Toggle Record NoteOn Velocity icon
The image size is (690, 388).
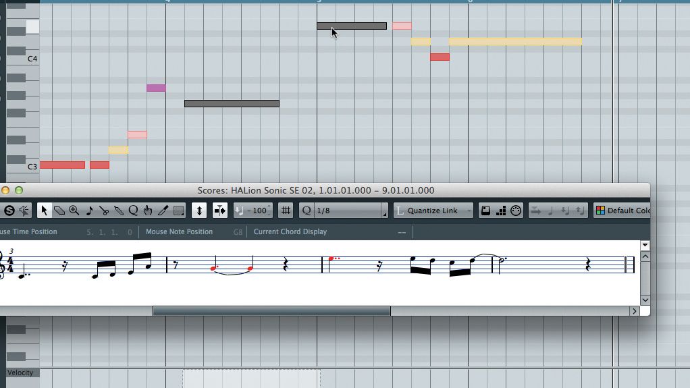click(566, 211)
